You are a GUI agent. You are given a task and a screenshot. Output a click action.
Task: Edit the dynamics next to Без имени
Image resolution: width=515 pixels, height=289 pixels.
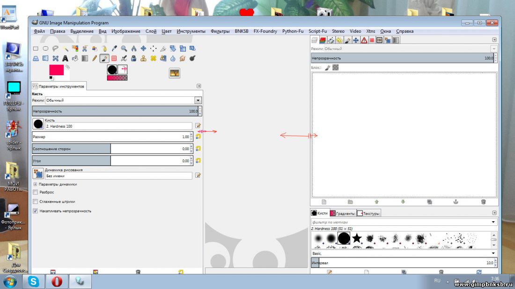tap(198, 175)
